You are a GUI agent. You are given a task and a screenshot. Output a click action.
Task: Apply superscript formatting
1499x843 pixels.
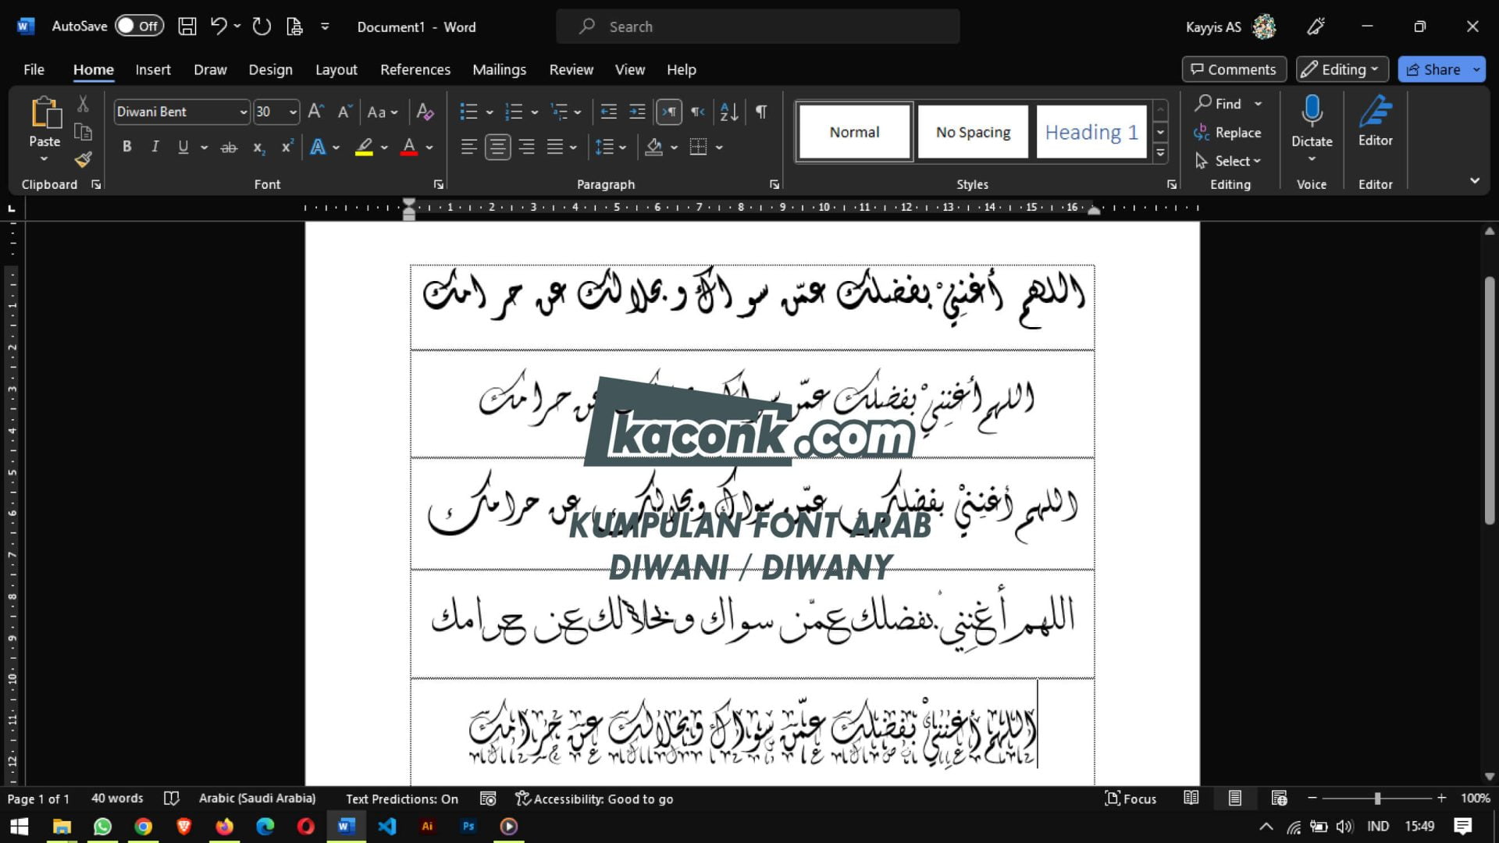click(x=287, y=147)
